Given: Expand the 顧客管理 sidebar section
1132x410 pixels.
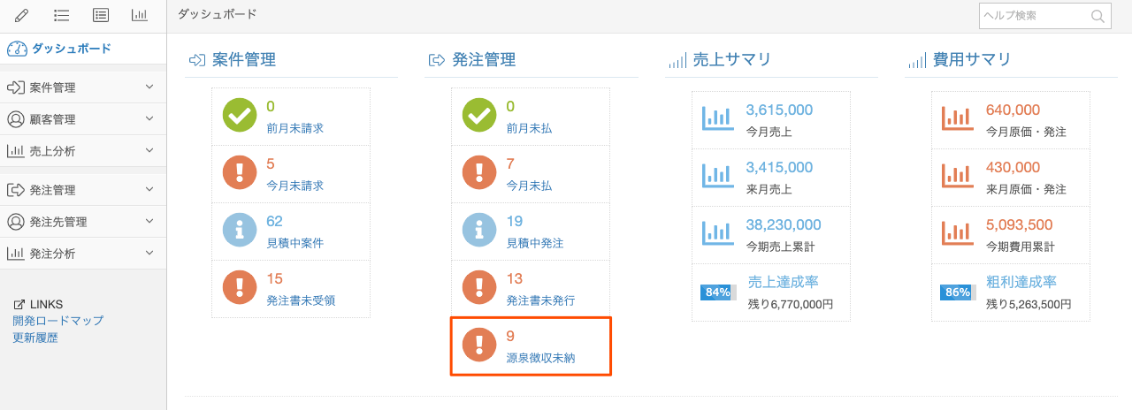Looking at the screenshot, I should [149, 119].
